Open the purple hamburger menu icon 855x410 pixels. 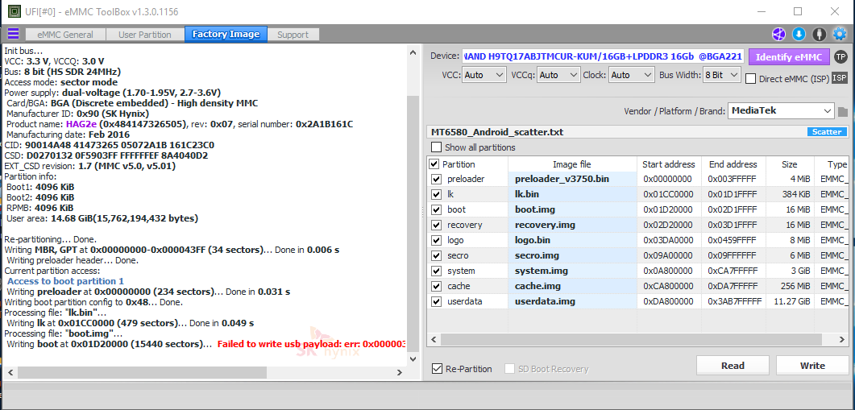[x=13, y=34]
